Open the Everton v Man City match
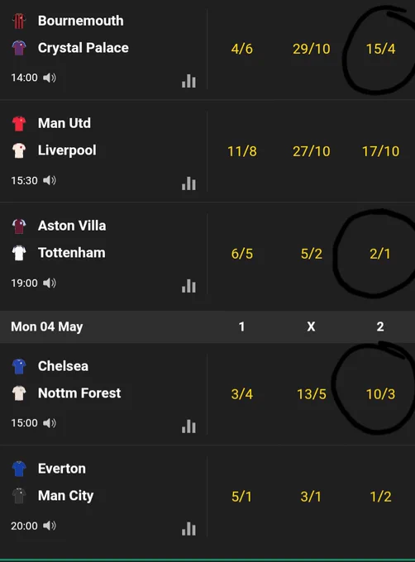Viewport: 415px width, 562px height. (103, 497)
